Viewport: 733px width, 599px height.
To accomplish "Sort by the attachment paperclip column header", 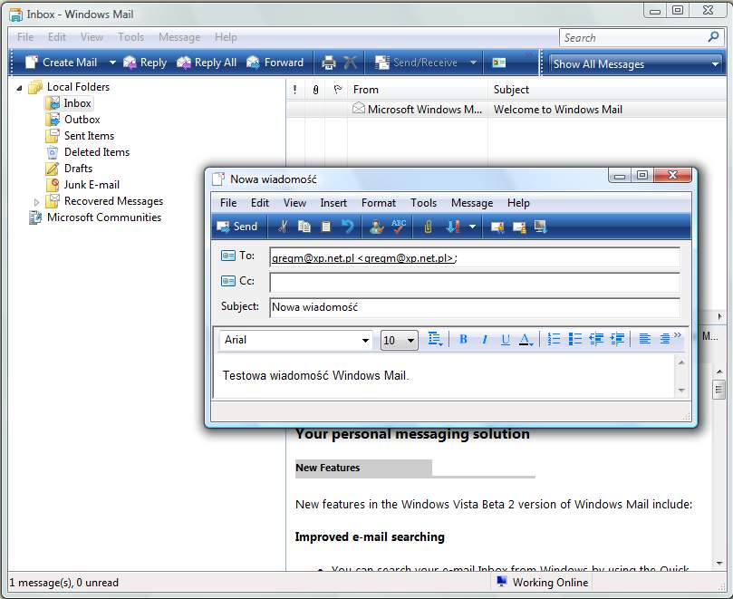I will pos(315,90).
